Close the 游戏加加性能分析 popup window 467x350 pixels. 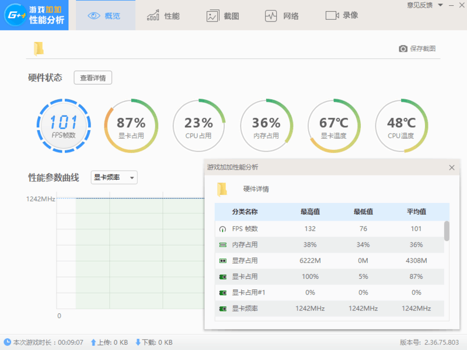coord(451,167)
